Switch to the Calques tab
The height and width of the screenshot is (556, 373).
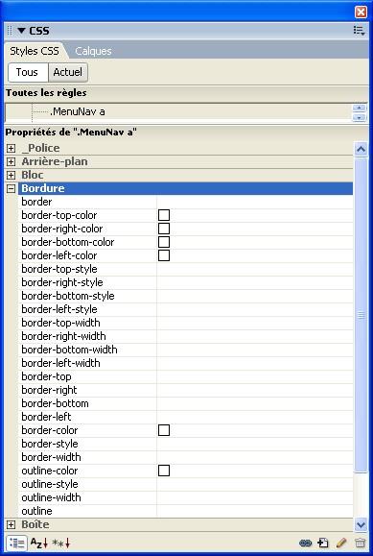(93, 51)
